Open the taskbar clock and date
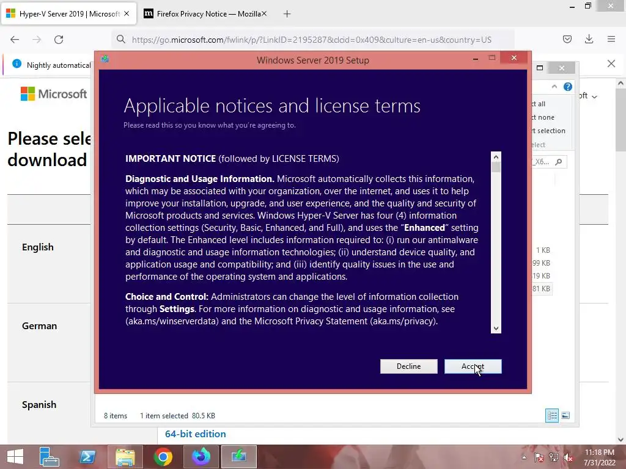Screen dimensions: 626x469 600,457
